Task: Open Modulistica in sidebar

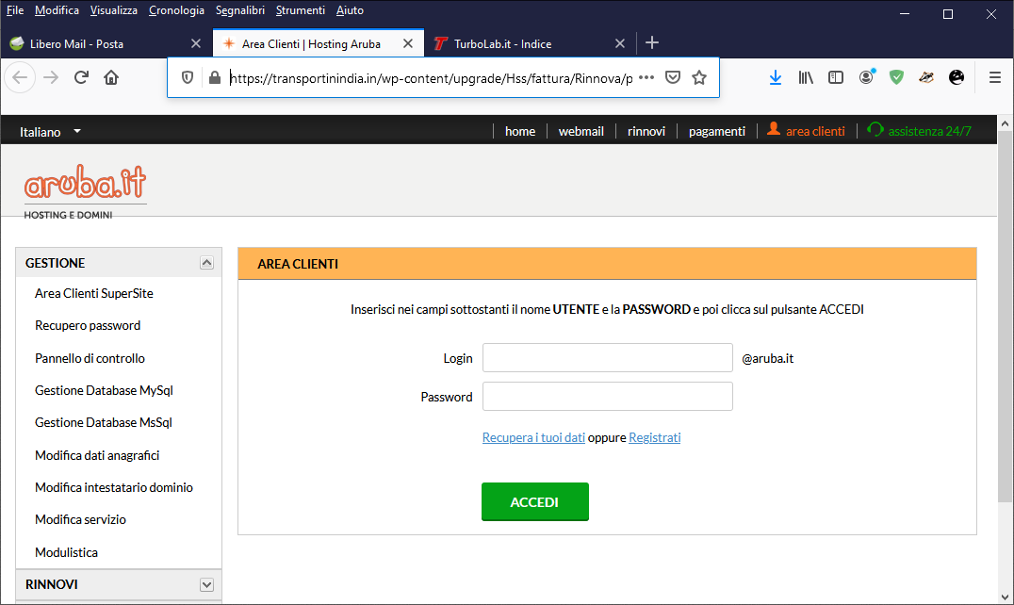Action: pyautogui.click(x=67, y=552)
